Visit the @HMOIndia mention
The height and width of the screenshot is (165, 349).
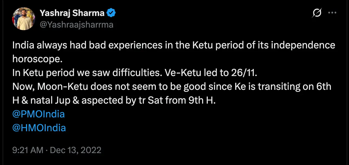click(x=39, y=128)
